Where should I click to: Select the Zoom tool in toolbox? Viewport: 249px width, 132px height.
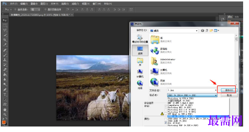(5, 114)
